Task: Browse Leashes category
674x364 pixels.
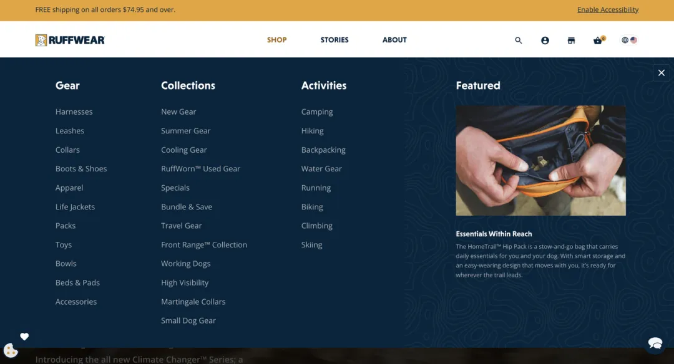Action: click(70, 130)
